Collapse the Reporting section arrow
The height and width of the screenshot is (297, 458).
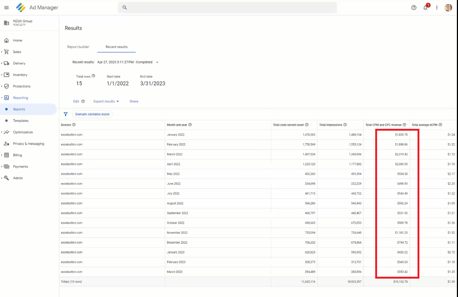[2, 98]
